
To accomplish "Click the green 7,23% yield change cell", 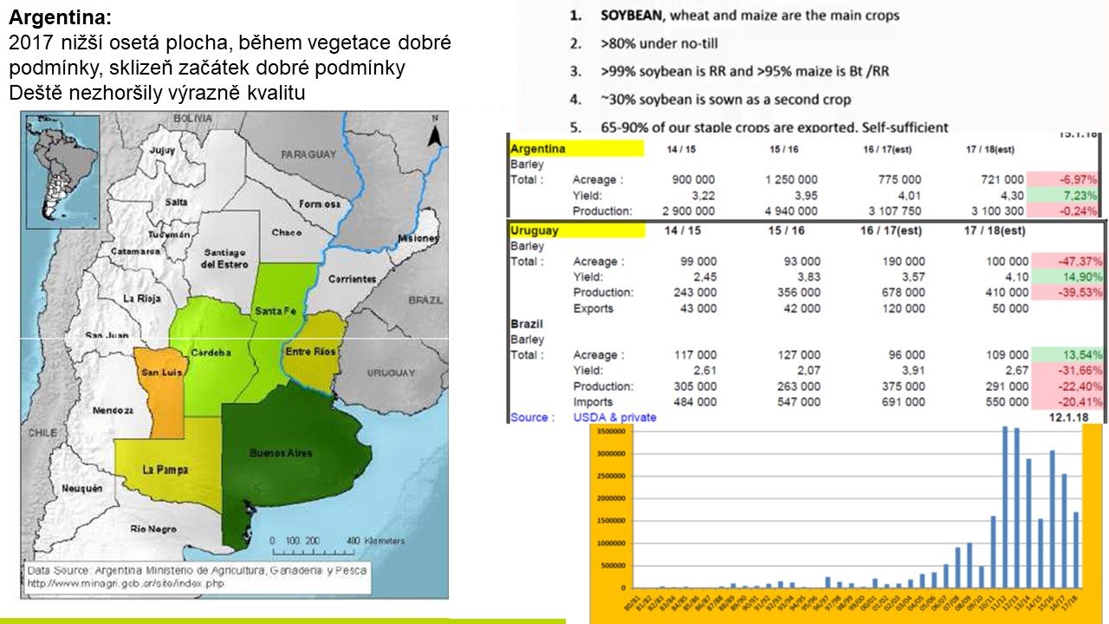I will pyautogui.click(x=1065, y=195).
